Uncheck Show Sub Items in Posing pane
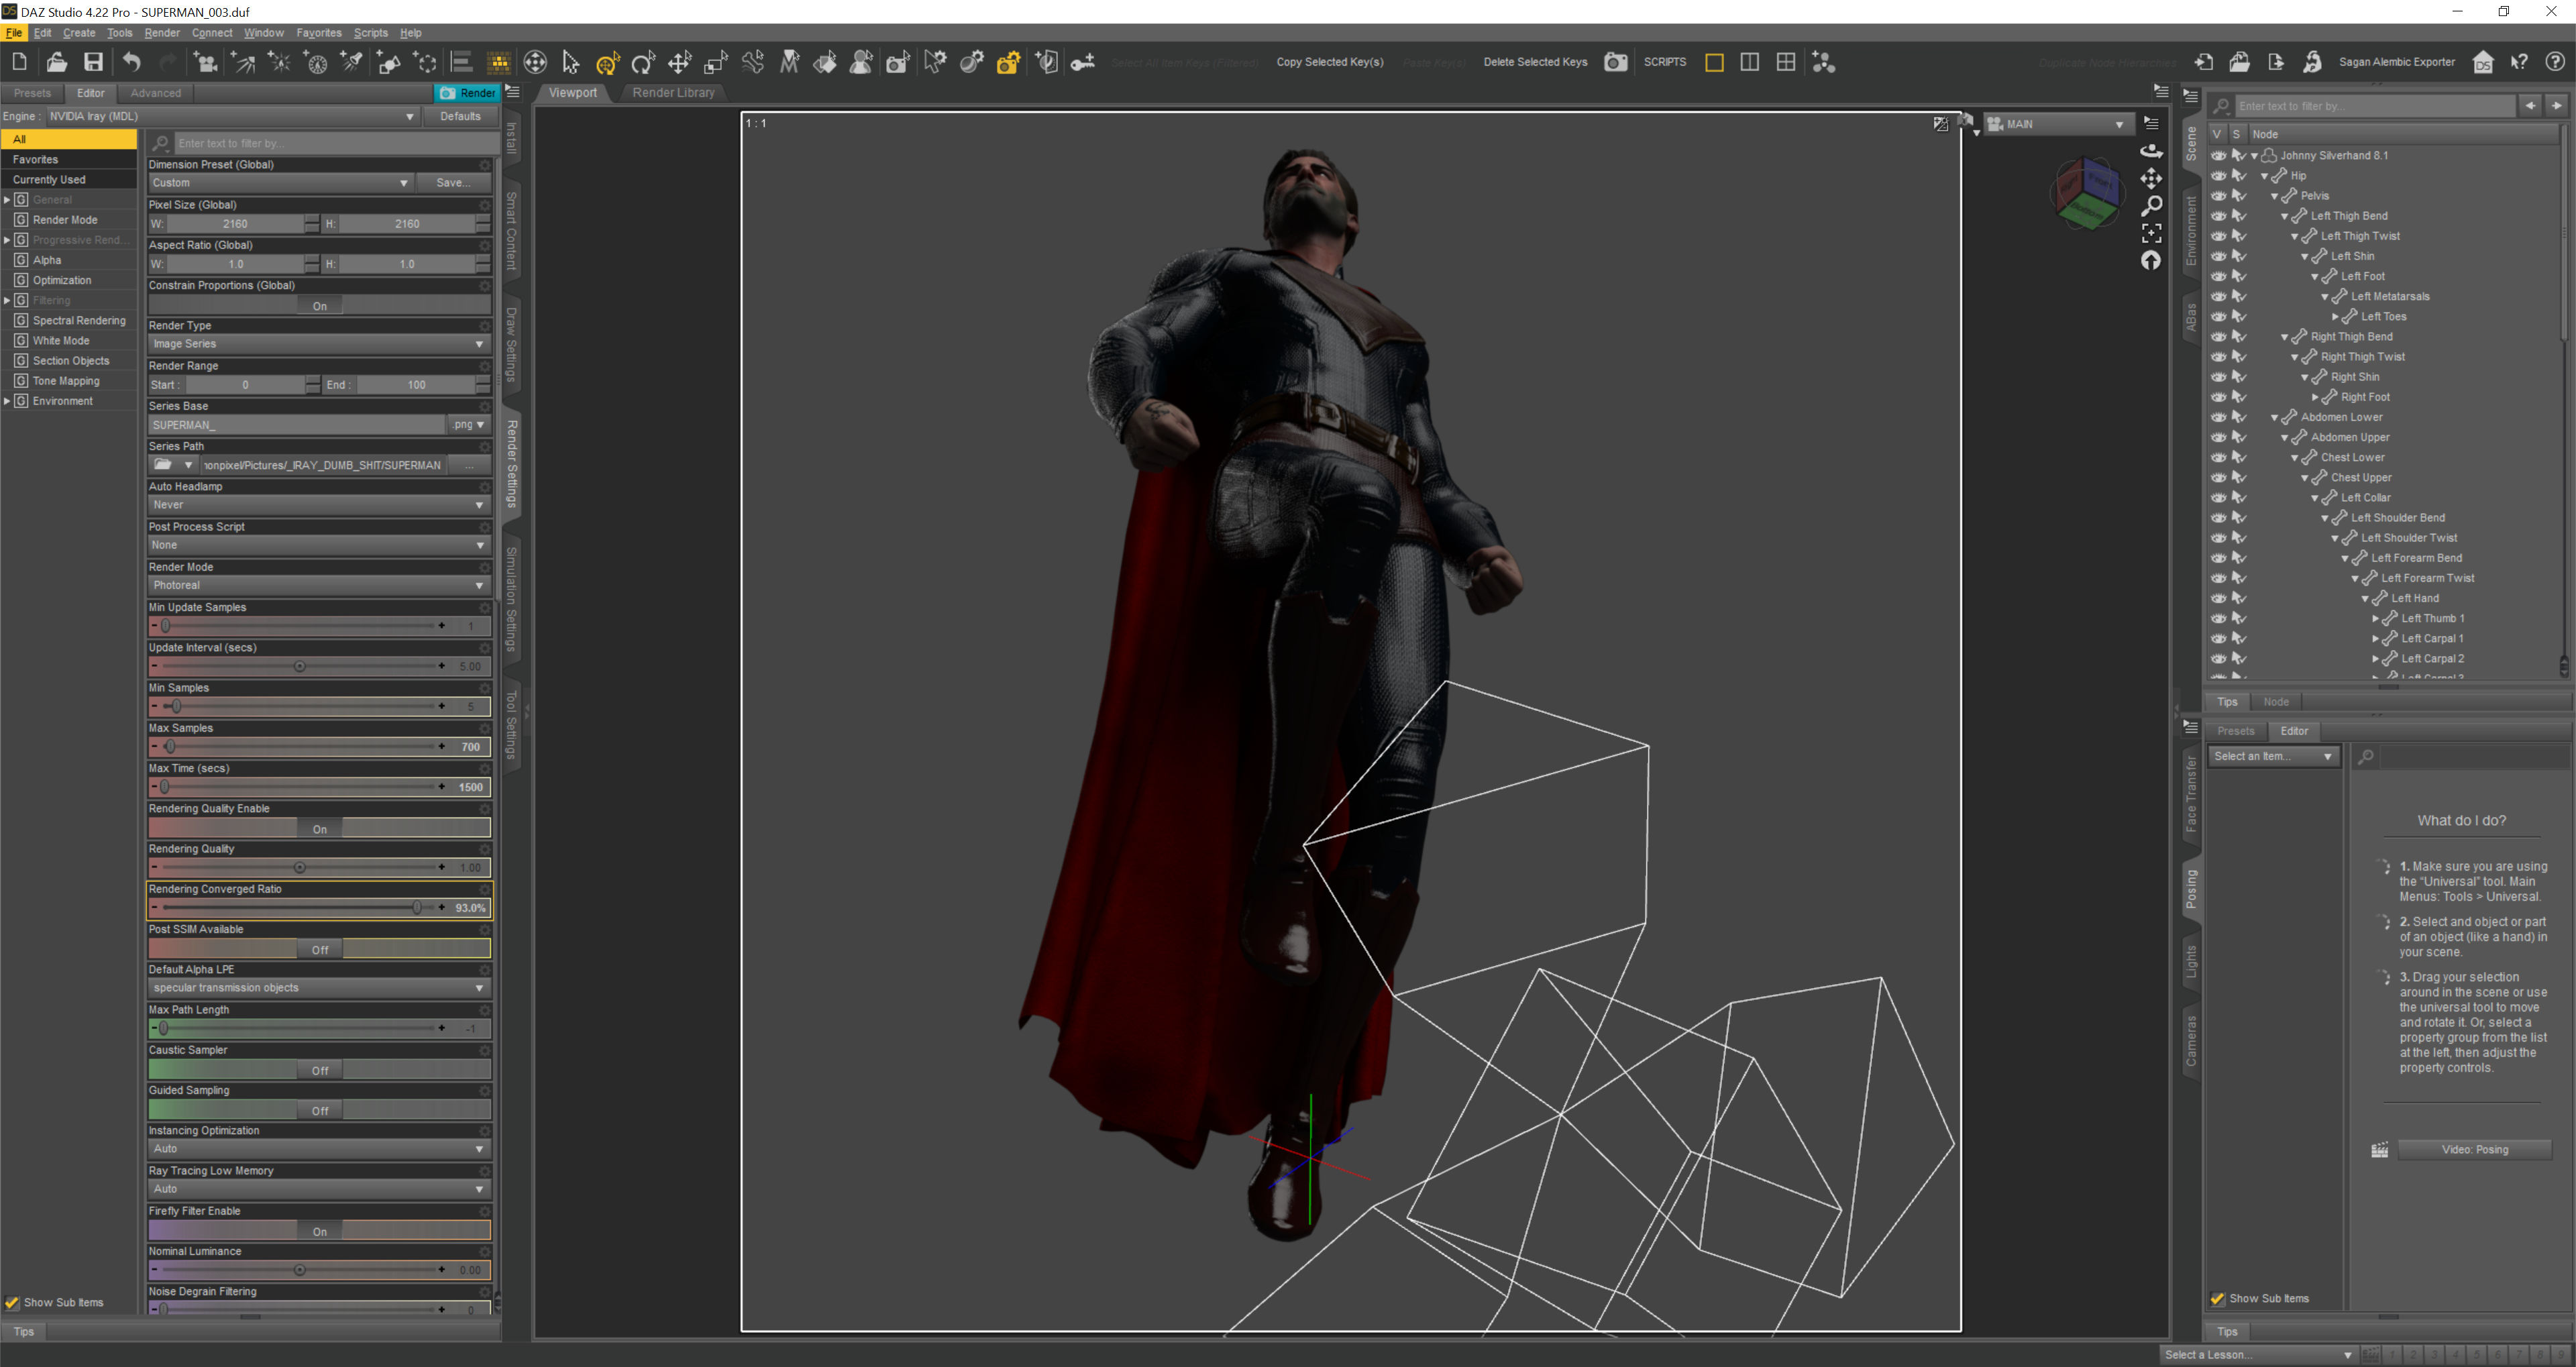The image size is (2576, 1367). pos(2218,1299)
